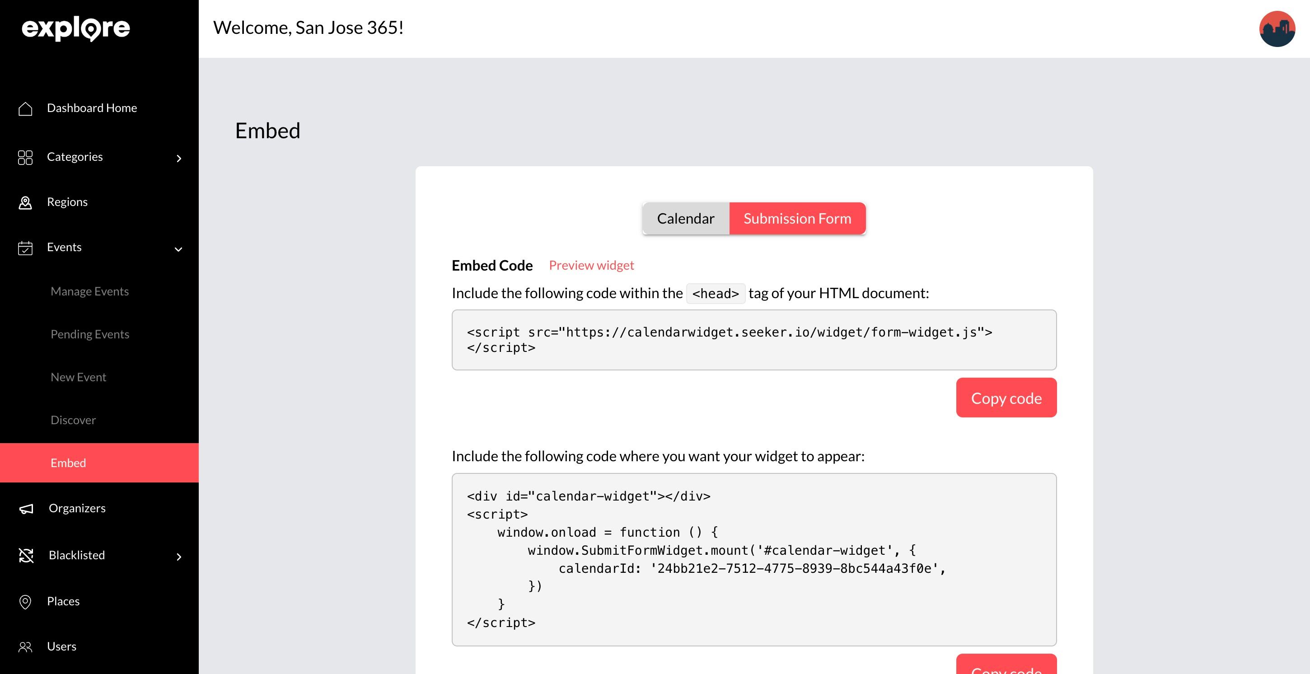The width and height of the screenshot is (1310, 674).
Task: Open the profile avatar in the header
Action: pyautogui.click(x=1277, y=28)
